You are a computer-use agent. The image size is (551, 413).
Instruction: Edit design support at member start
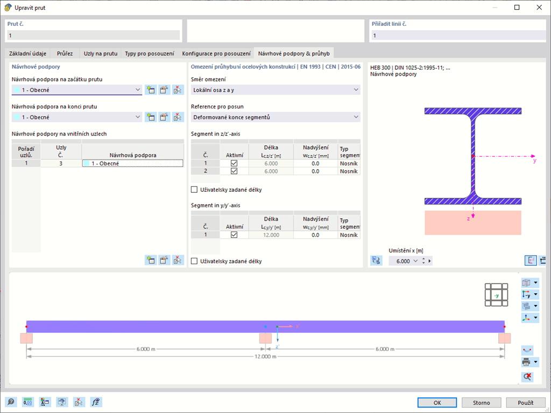click(x=164, y=90)
